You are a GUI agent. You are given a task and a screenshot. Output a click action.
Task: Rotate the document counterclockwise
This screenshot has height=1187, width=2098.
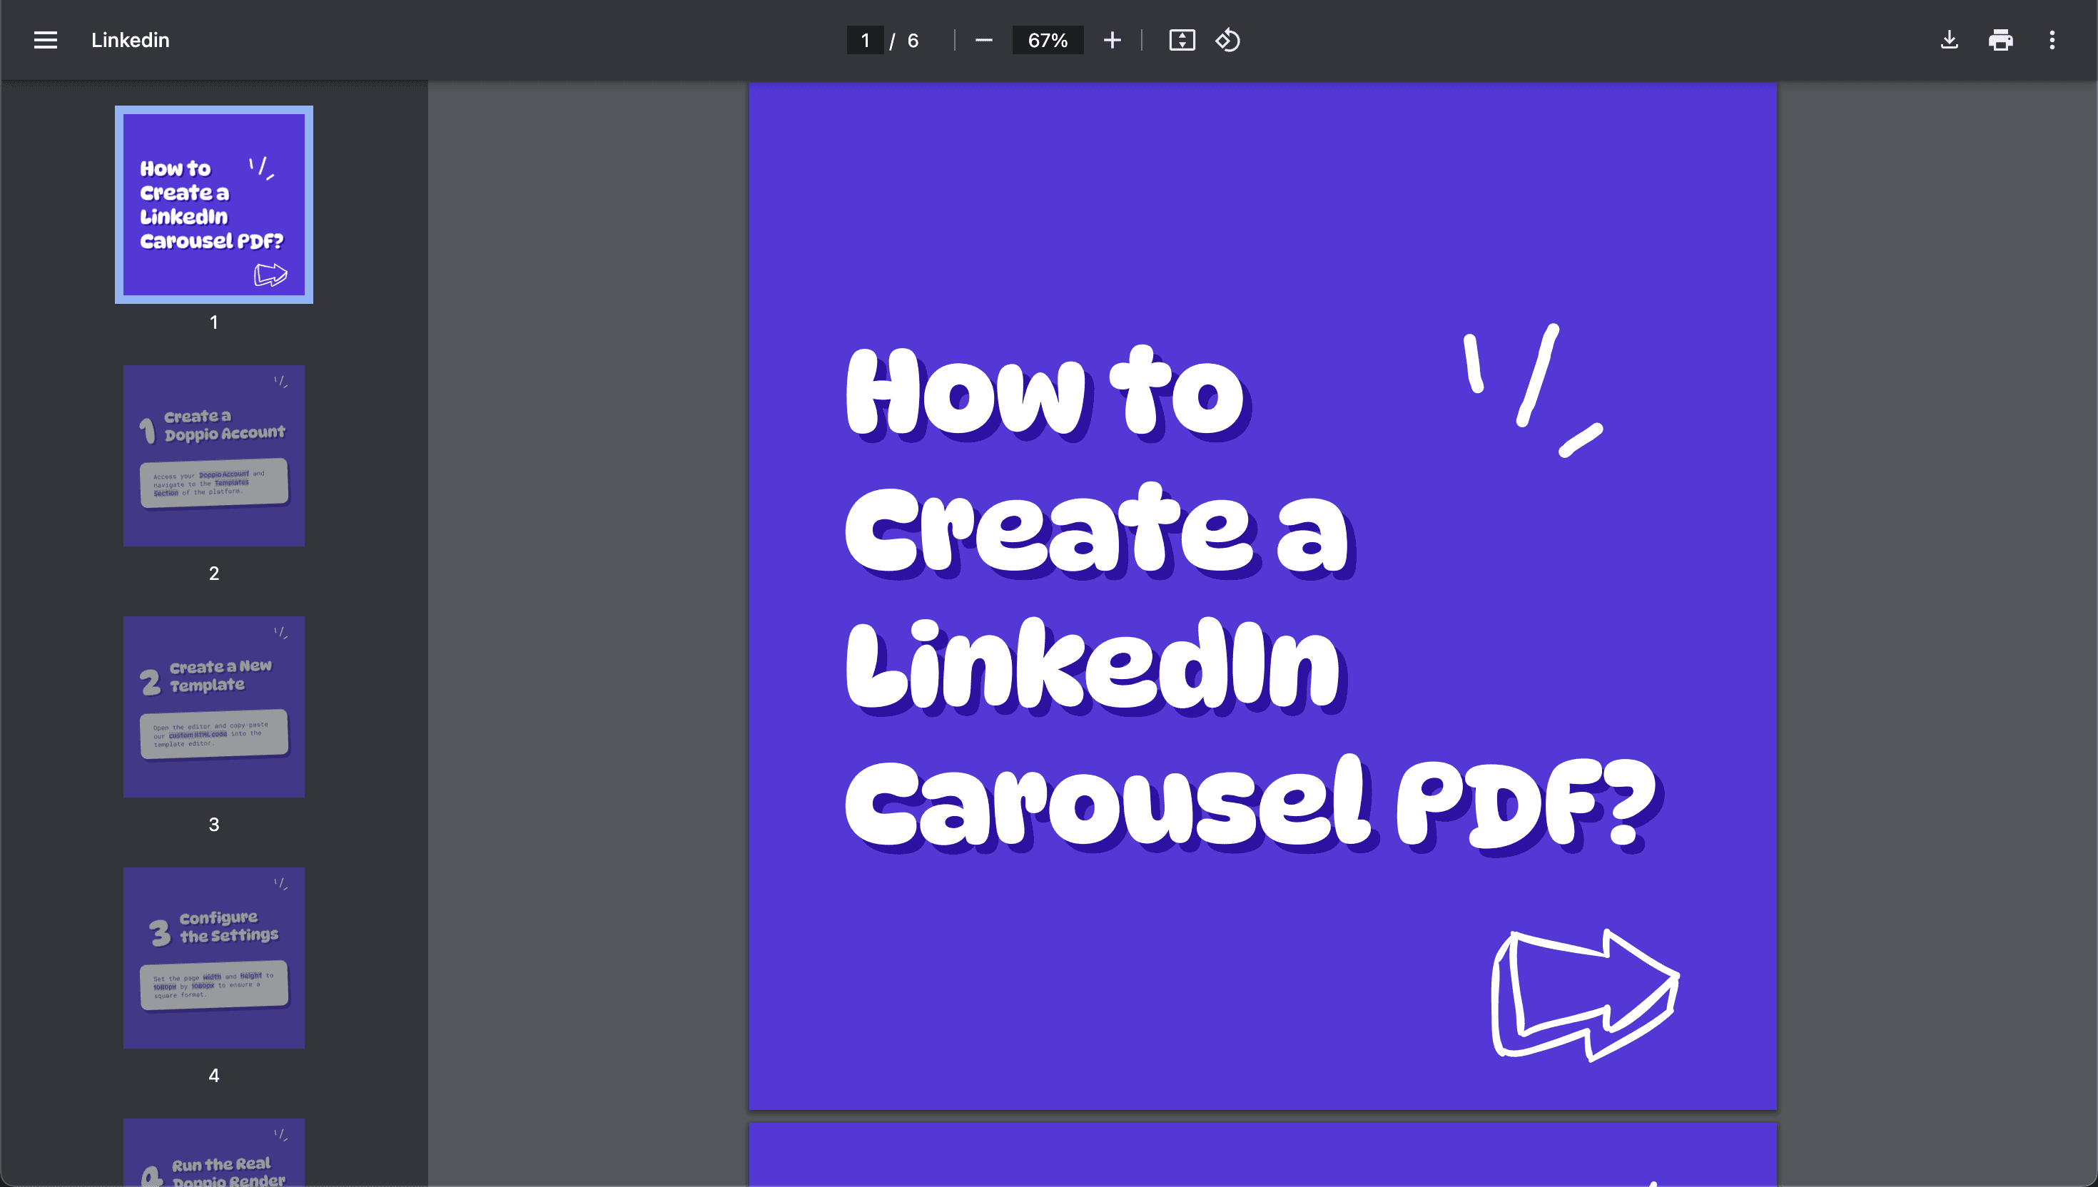(1228, 40)
